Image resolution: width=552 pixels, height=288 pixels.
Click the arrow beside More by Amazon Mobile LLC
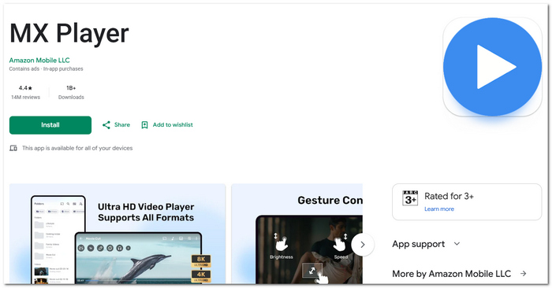click(x=524, y=273)
